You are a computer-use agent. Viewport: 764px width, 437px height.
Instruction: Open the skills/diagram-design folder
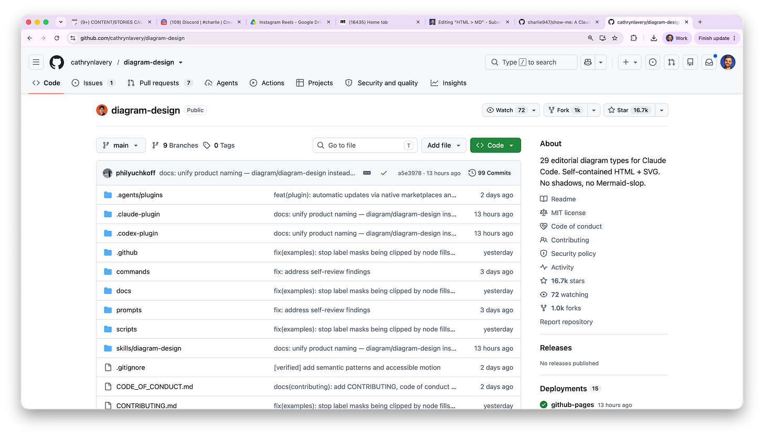[148, 348]
